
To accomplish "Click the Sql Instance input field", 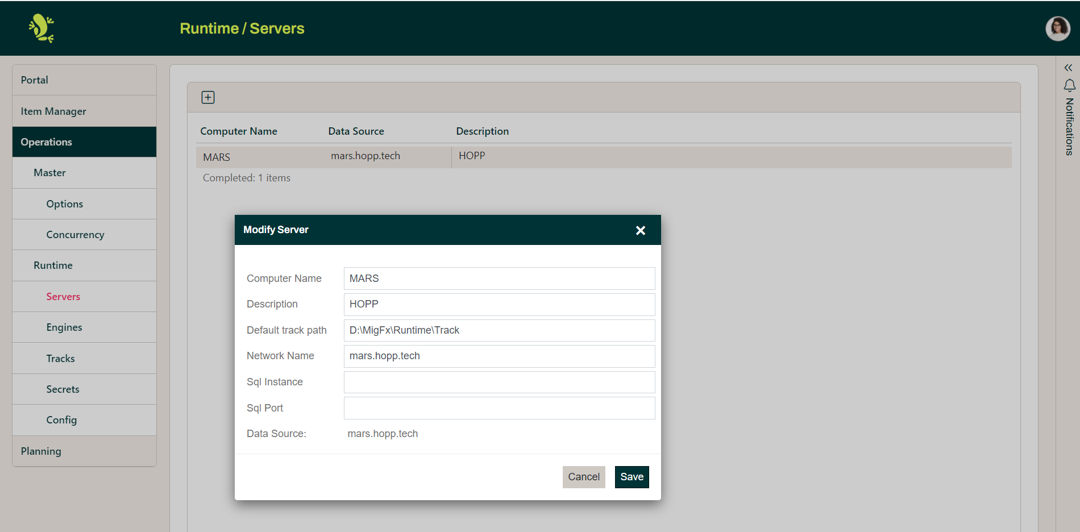I will pos(499,382).
